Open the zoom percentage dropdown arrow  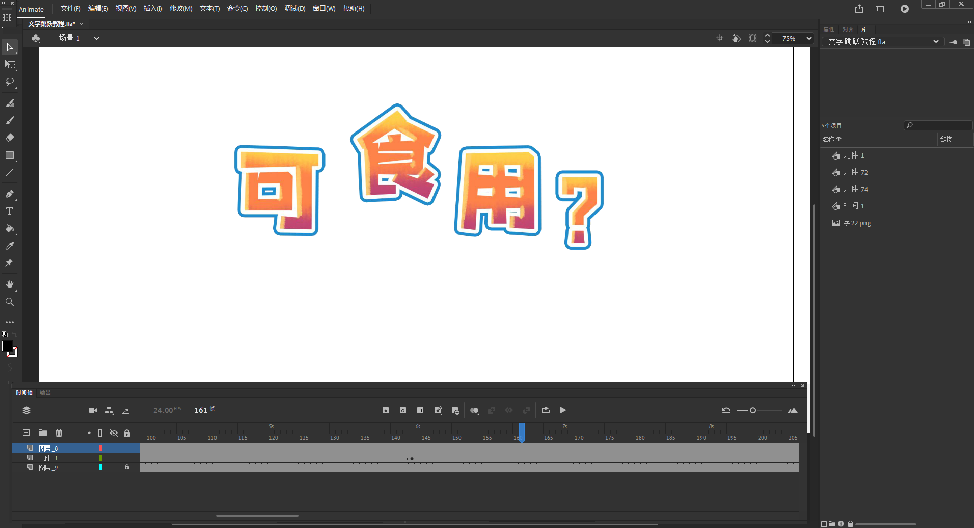click(x=809, y=38)
